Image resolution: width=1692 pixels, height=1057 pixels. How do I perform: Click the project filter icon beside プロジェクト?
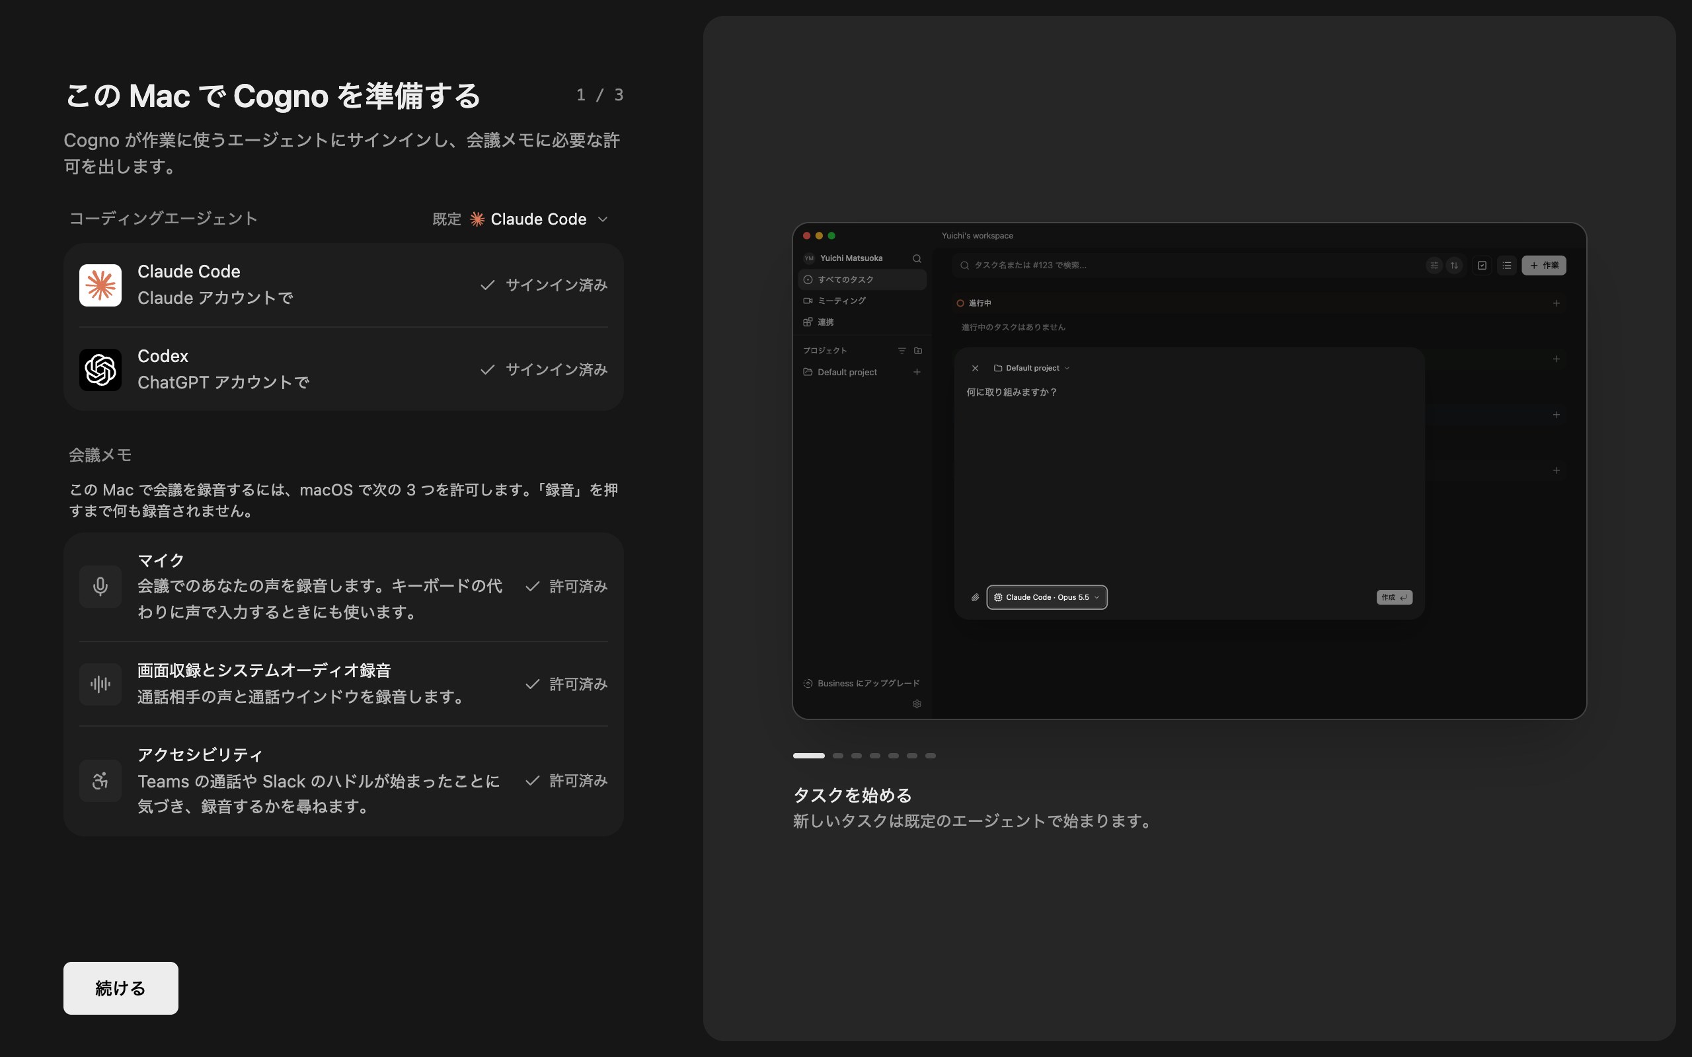point(902,351)
